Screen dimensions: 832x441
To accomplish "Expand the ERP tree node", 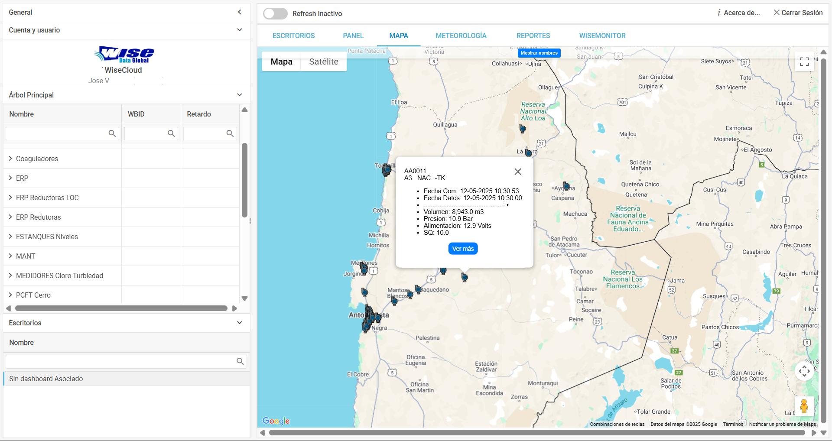I will click(x=10, y=178).
